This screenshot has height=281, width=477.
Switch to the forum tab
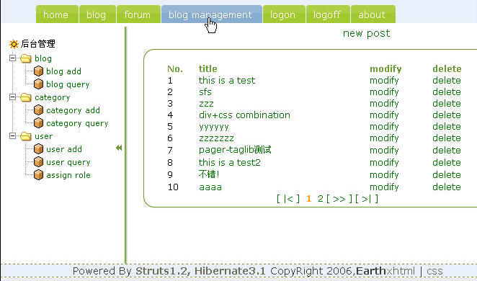coord(138,14)
